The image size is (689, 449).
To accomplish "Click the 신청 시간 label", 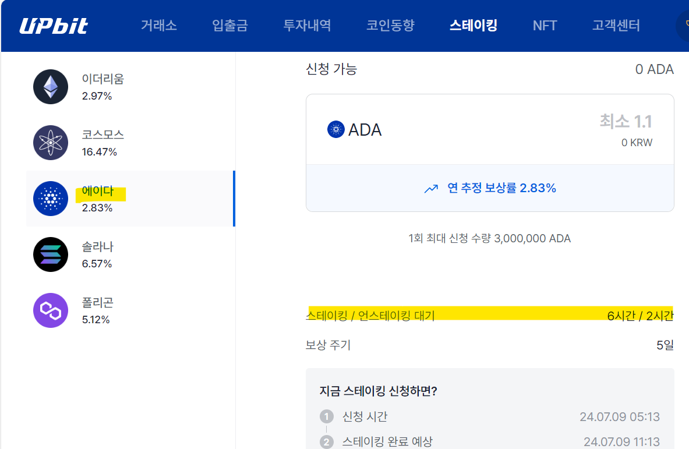I will [x=365, y=416].
